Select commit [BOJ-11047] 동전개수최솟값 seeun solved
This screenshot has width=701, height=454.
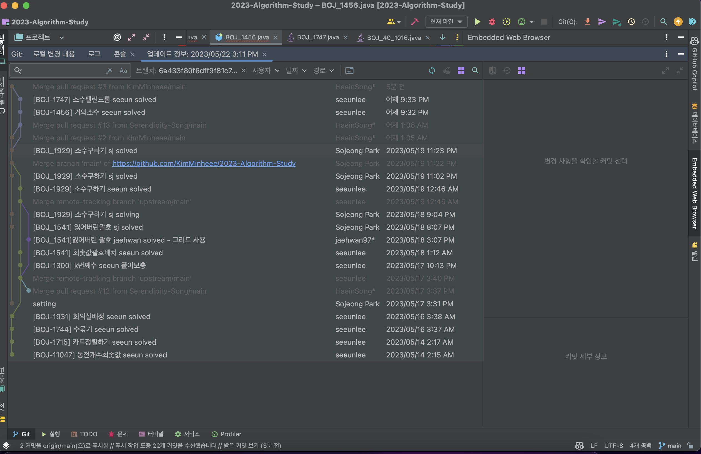pyautogui.click(x=246, y=355)
